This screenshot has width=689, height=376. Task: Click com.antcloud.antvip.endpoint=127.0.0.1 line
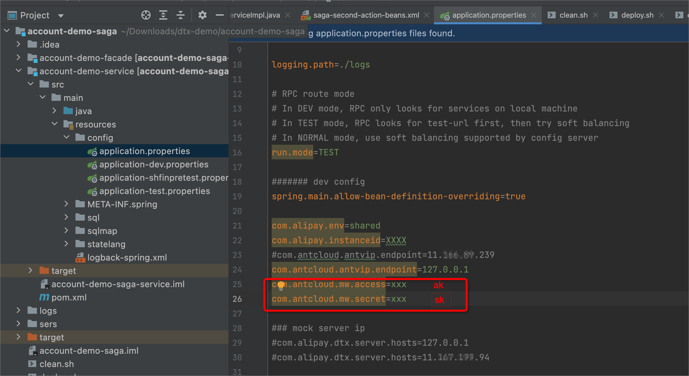370,270
